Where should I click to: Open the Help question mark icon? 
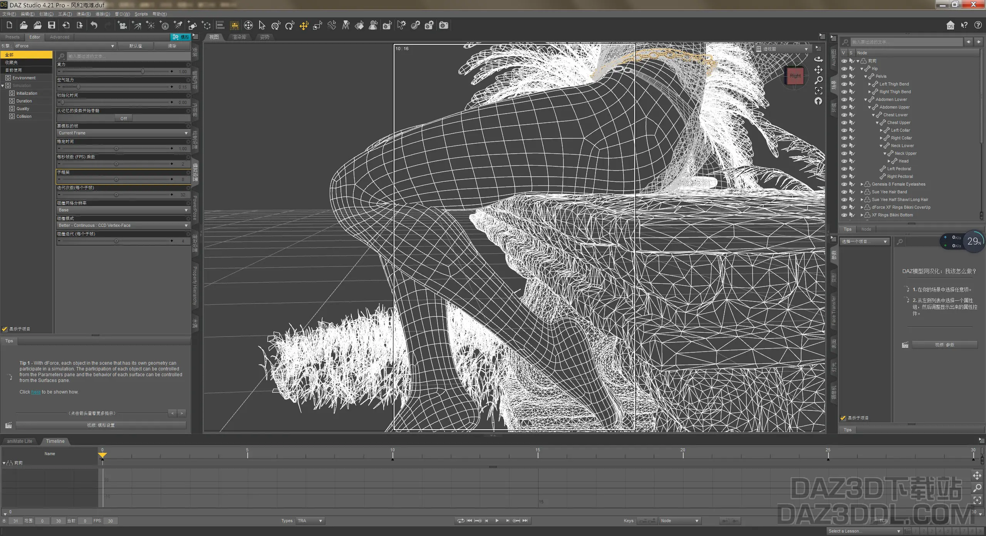(978, 25)
